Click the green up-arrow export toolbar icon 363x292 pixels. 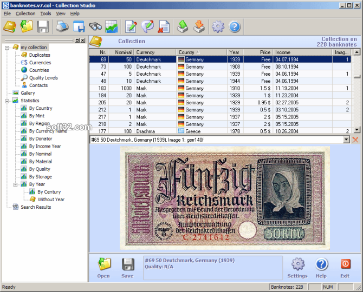click(183, 26)
